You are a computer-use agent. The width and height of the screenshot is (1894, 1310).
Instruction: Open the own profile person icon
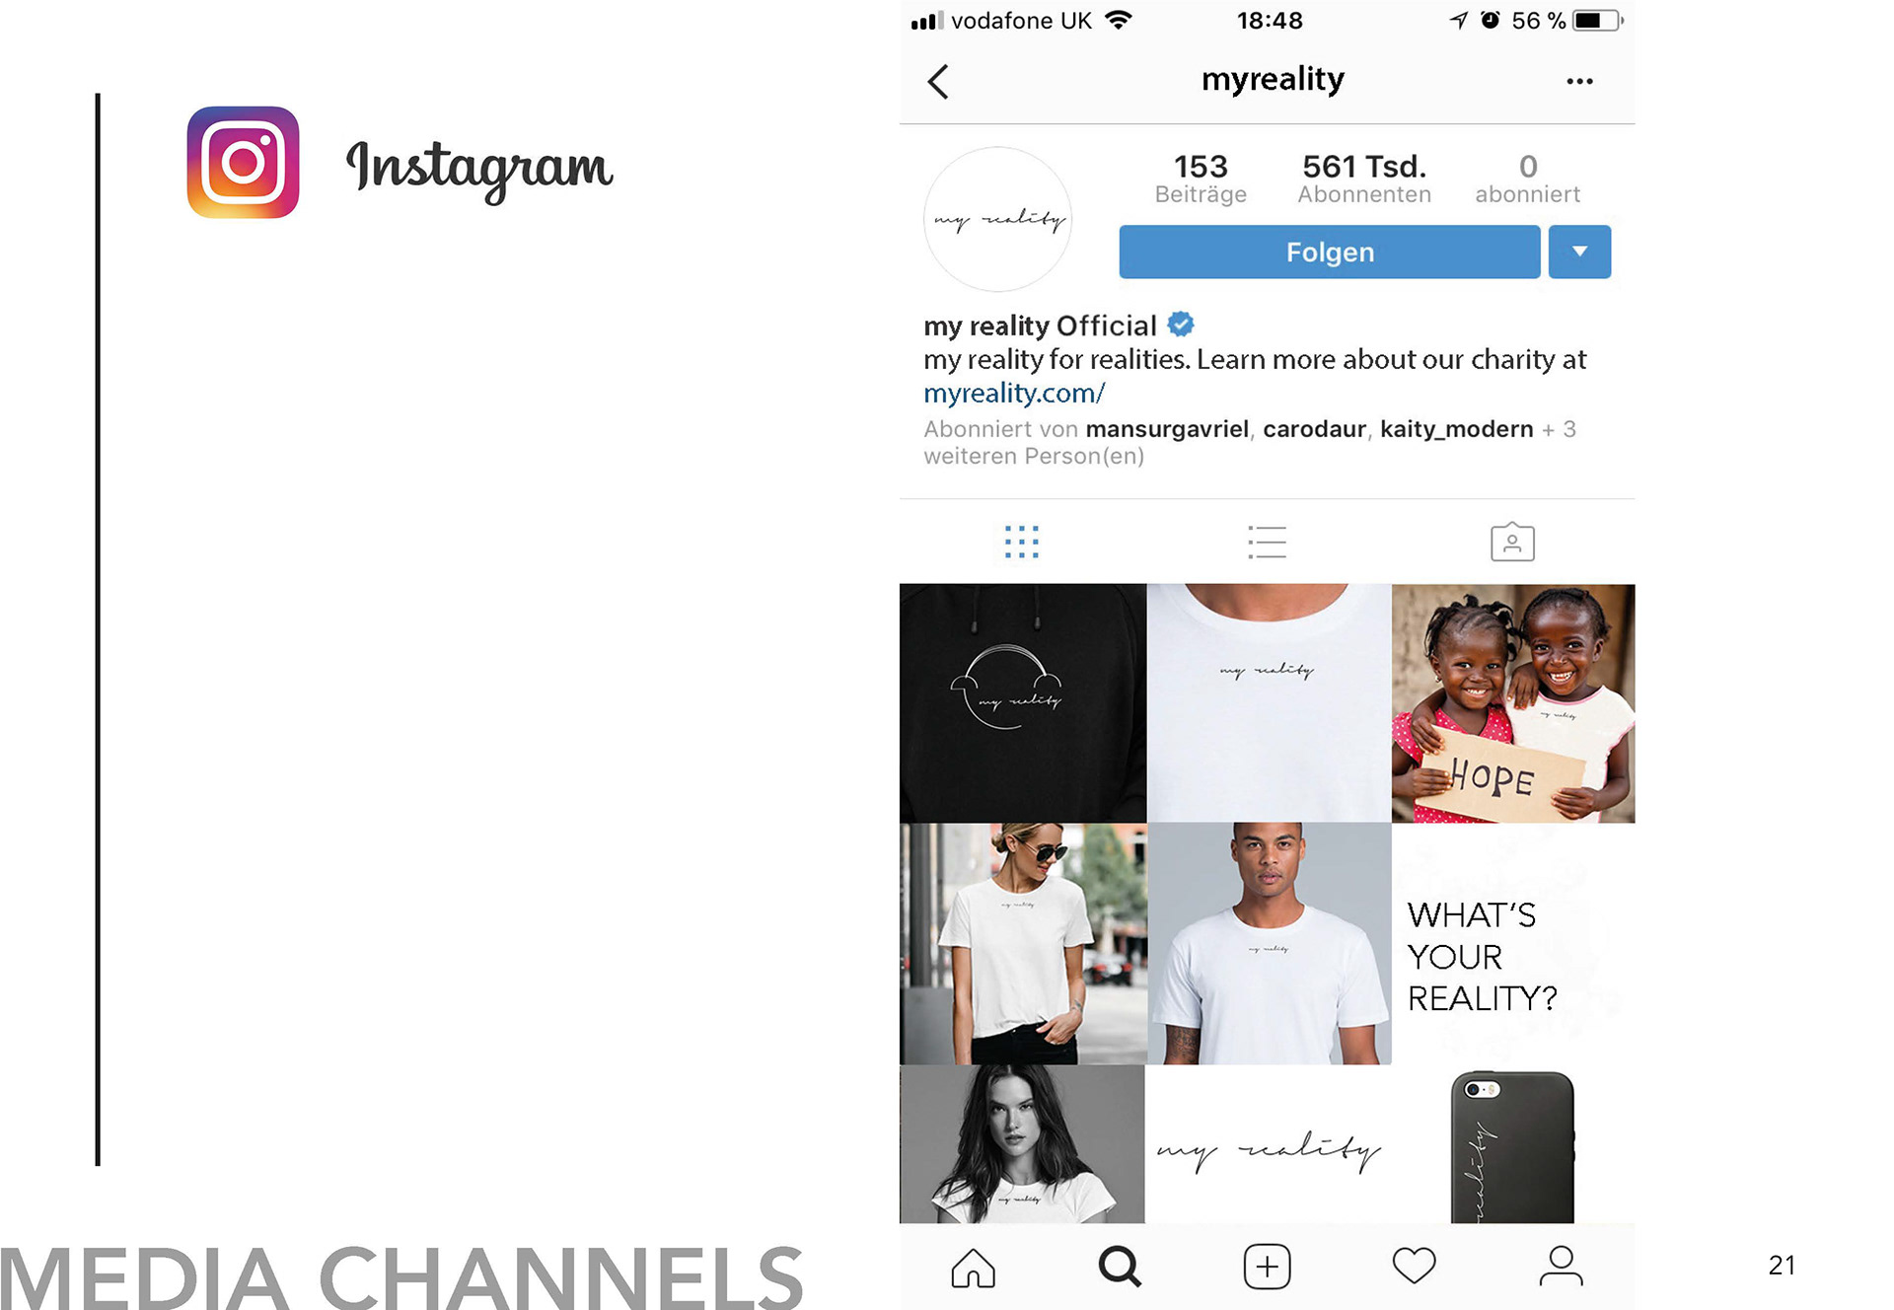pyautogui.click(x=1561, y=1267)
